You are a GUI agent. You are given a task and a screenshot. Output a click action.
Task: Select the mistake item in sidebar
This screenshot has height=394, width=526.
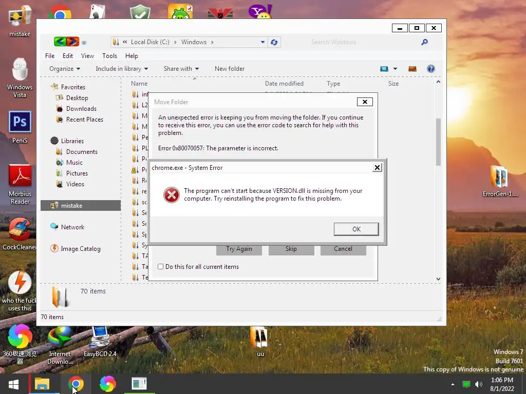(81, 206)
